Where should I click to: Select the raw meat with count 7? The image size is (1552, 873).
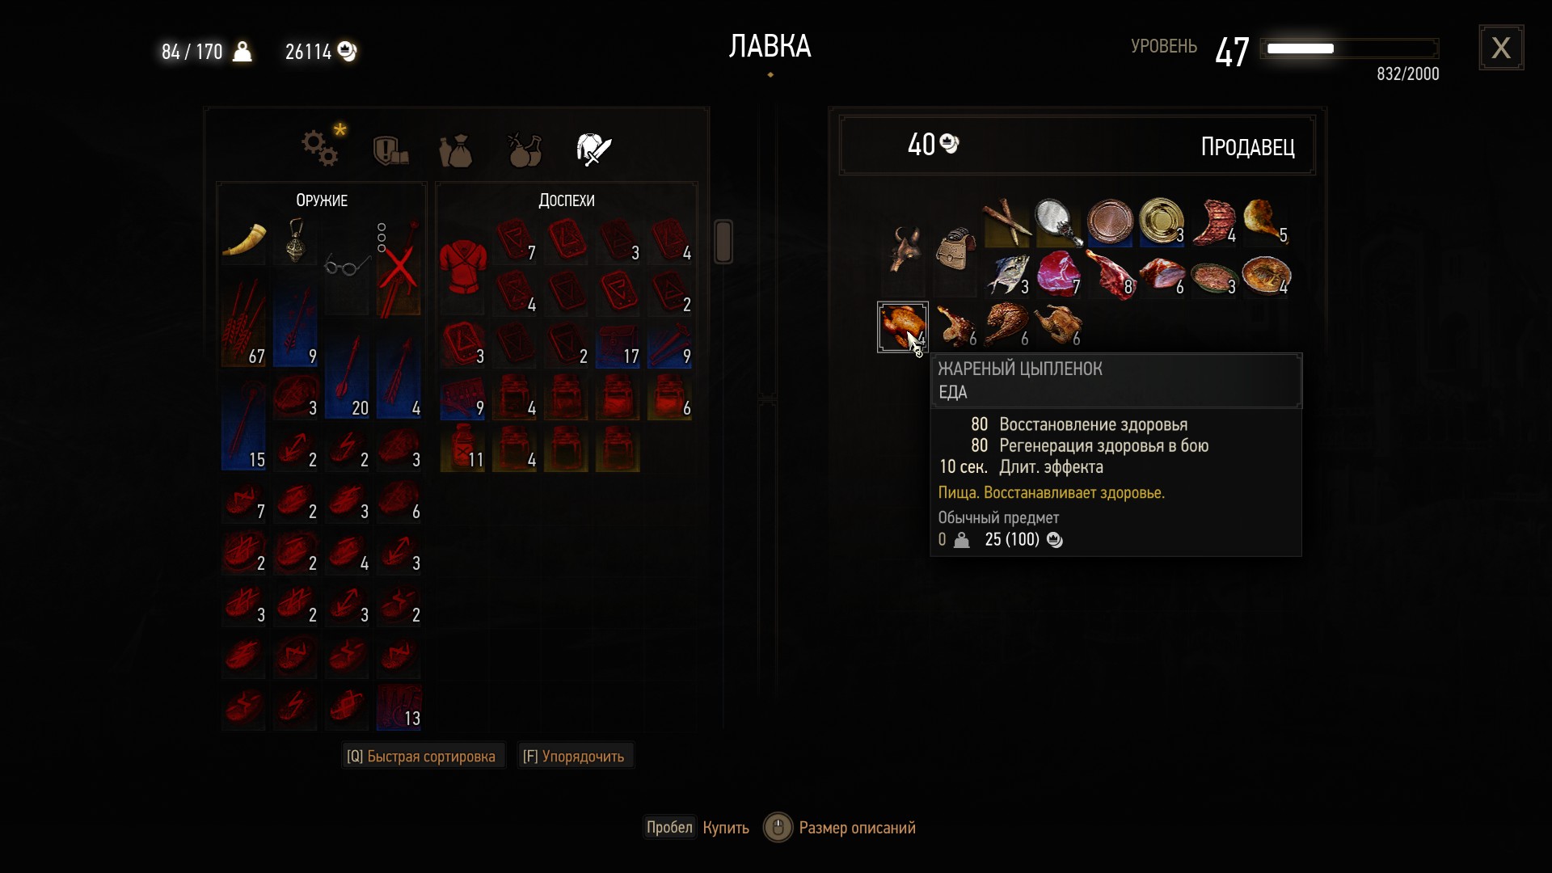(x=1058, y=273)
